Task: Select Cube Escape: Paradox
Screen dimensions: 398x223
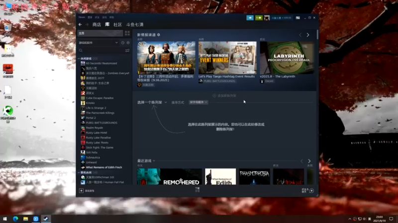Action: click(99, 98)
